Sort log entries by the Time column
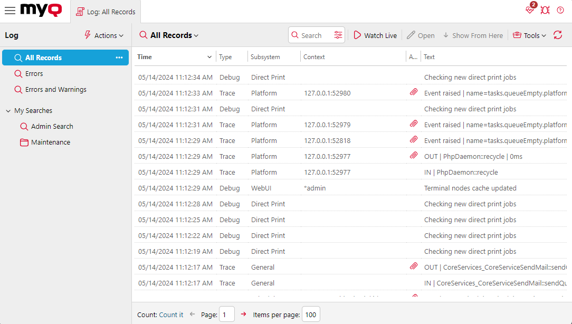572x324 pixels. pos(145,56)
